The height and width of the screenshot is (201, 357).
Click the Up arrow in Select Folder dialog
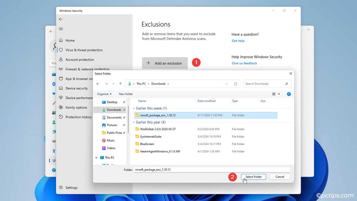click(120, 84)
